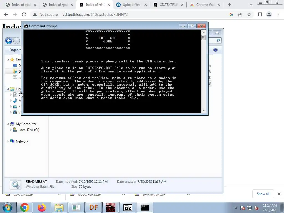Select My Computer in navigation pane
The image size is (284, 213).
26,124
